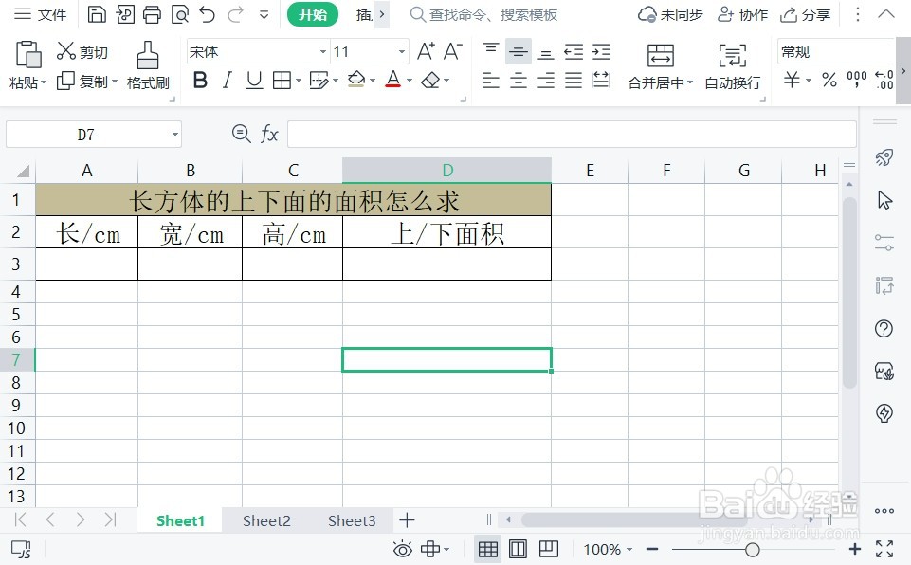Image resolution: width=911 pixels, height=565 pixels.
Task: Toggle bold formatting for selected cell
Action: [x=199, y=81]
